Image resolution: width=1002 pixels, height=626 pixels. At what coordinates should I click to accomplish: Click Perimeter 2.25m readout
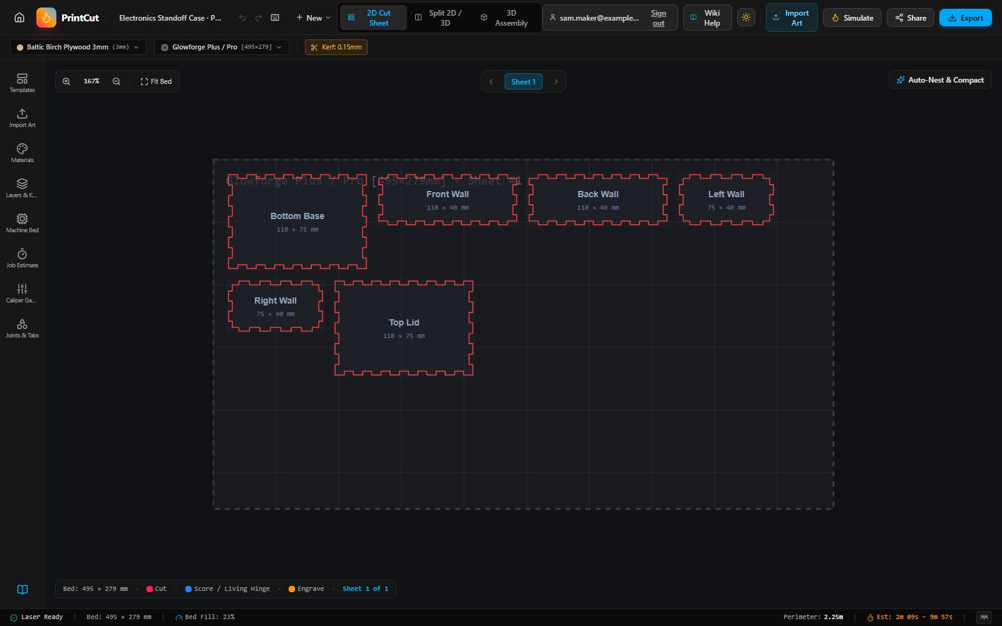(x=813, y=617)
